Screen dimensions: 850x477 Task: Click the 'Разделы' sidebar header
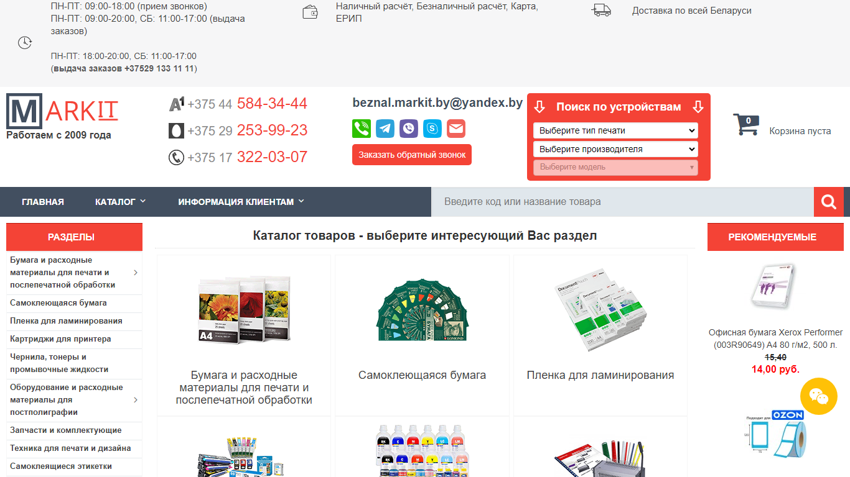pyautogui.click(x=74, y=237)
